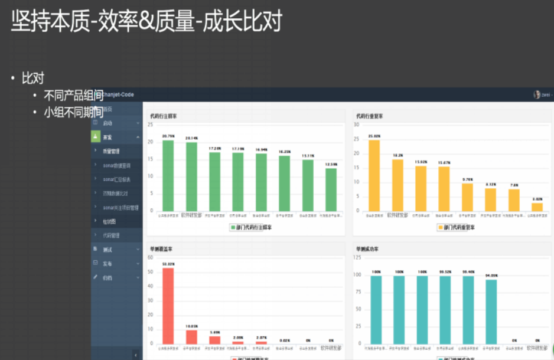Click the 15.67% label in 代码行重复率
This screenshot has width=554, height=360.
coord(444,163)
